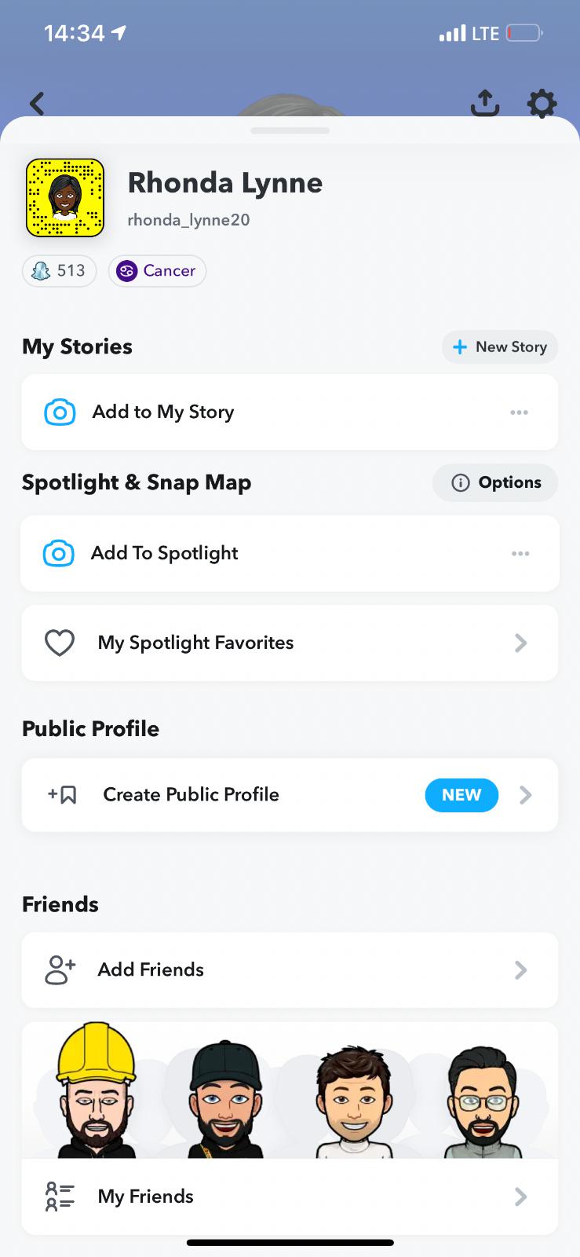580x1257 pixels.
Task: Expand My Spotlight Favorites chevron
Action: pos(520,643)
